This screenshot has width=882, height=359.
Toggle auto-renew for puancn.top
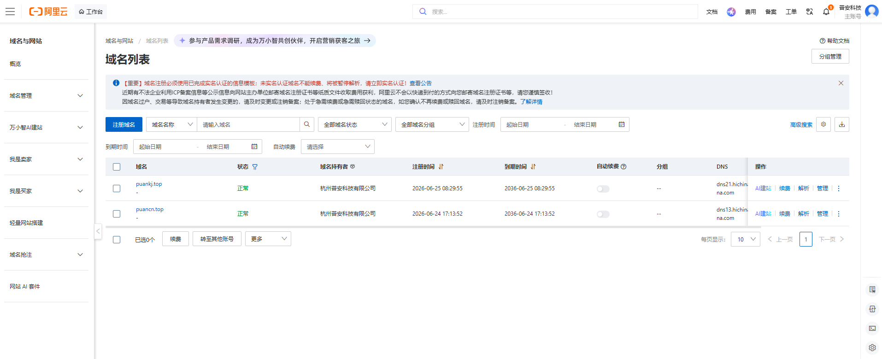[x=603, y=214]
